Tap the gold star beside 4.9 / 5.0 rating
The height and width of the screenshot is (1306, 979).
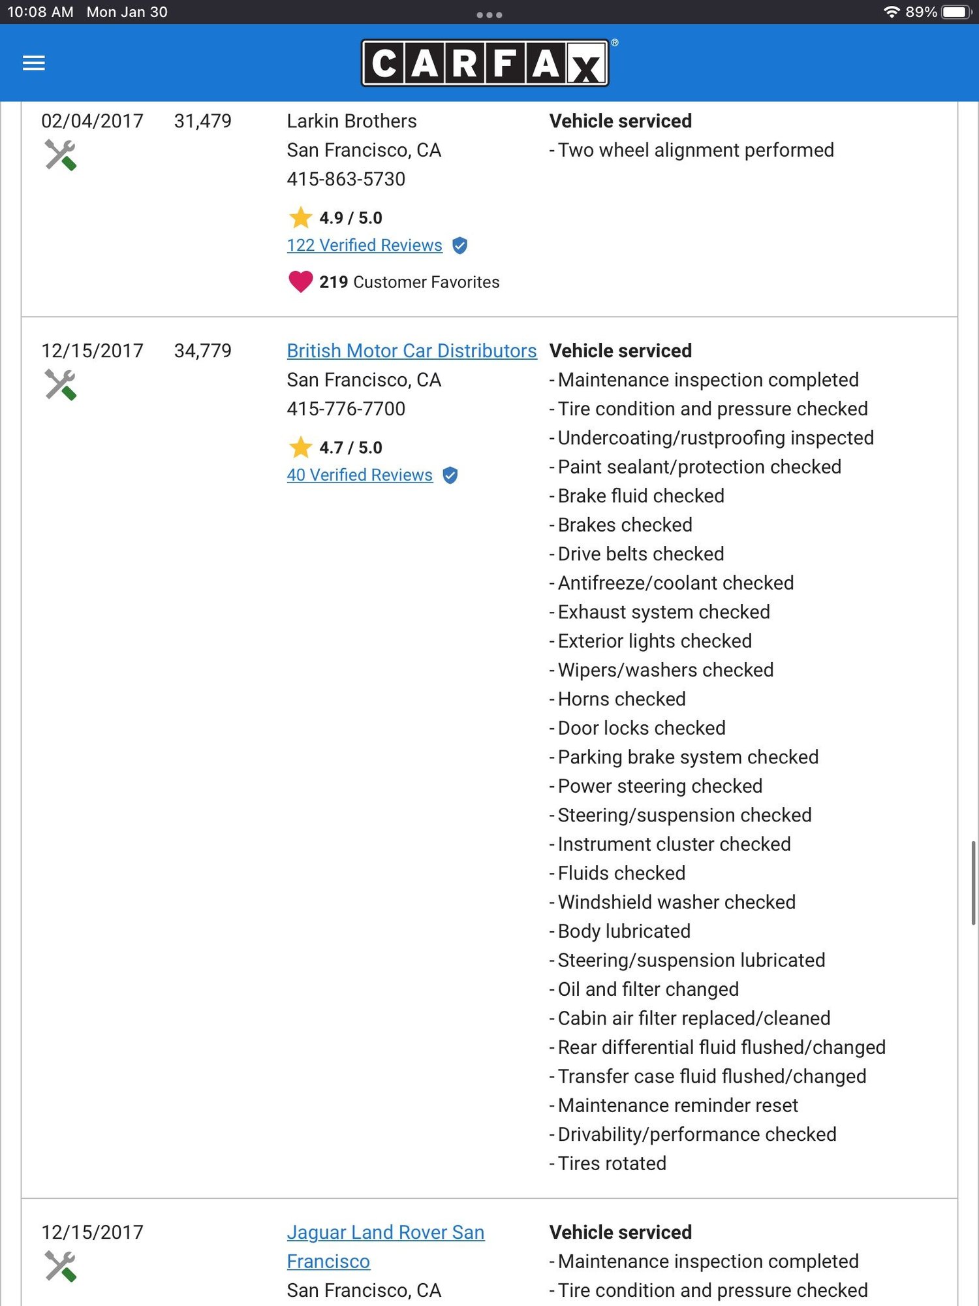(300, 217)
